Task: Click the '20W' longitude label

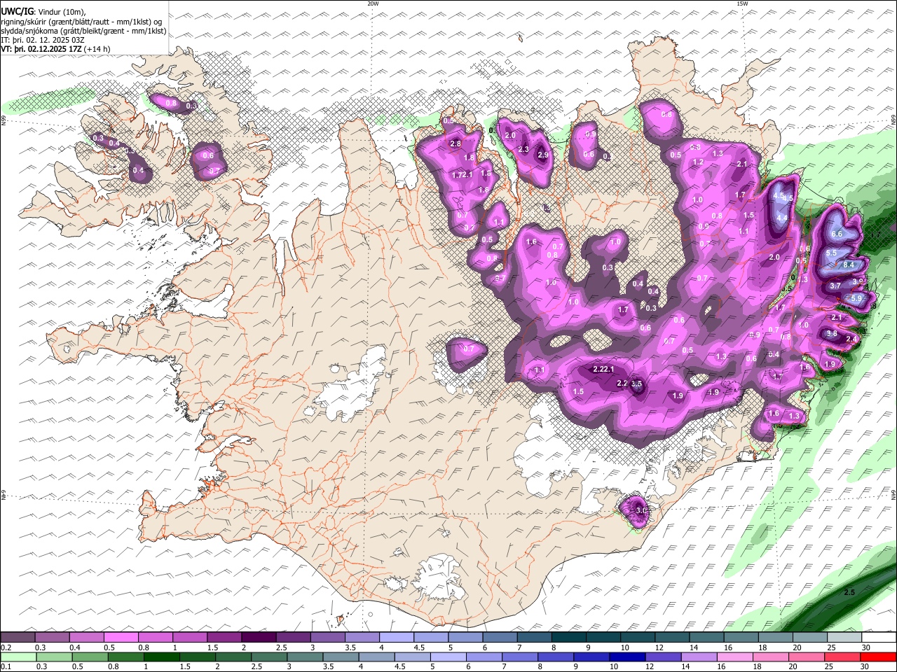Action: [x=373, y=3]
